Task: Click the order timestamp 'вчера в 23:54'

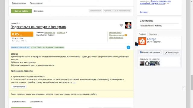Action: click(15, 23)
